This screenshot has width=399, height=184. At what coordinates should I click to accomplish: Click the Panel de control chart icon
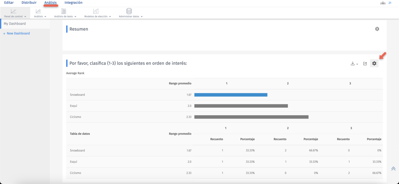(x=13, y=11)
